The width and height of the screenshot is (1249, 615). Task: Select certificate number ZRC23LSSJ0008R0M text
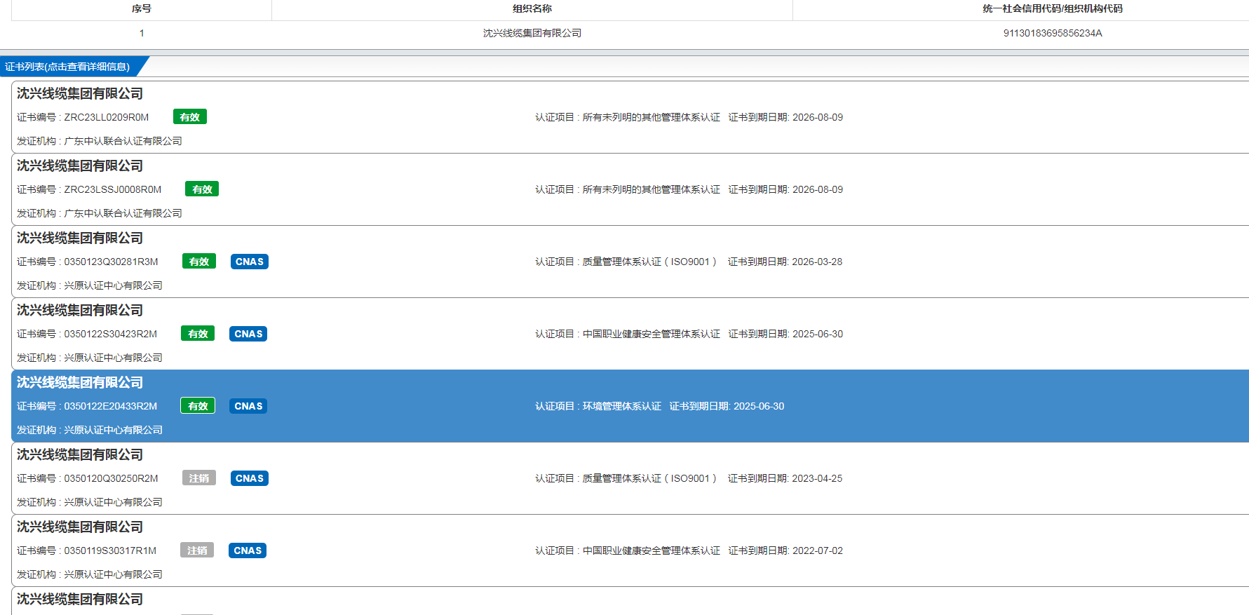coord(113,189)
